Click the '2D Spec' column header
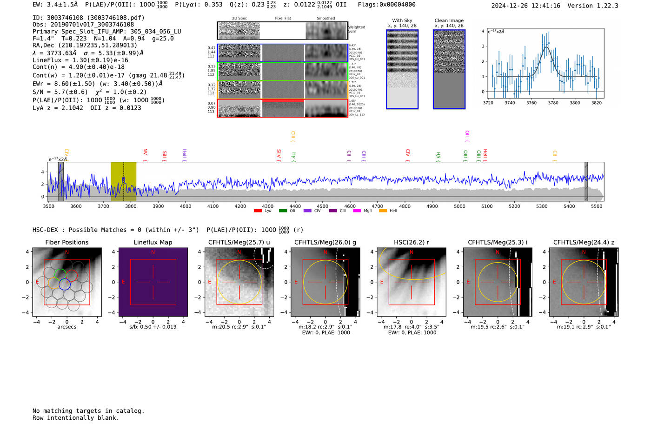Image resolution: width=651 pixels, height=443 pixels. [x=239, y=19]
